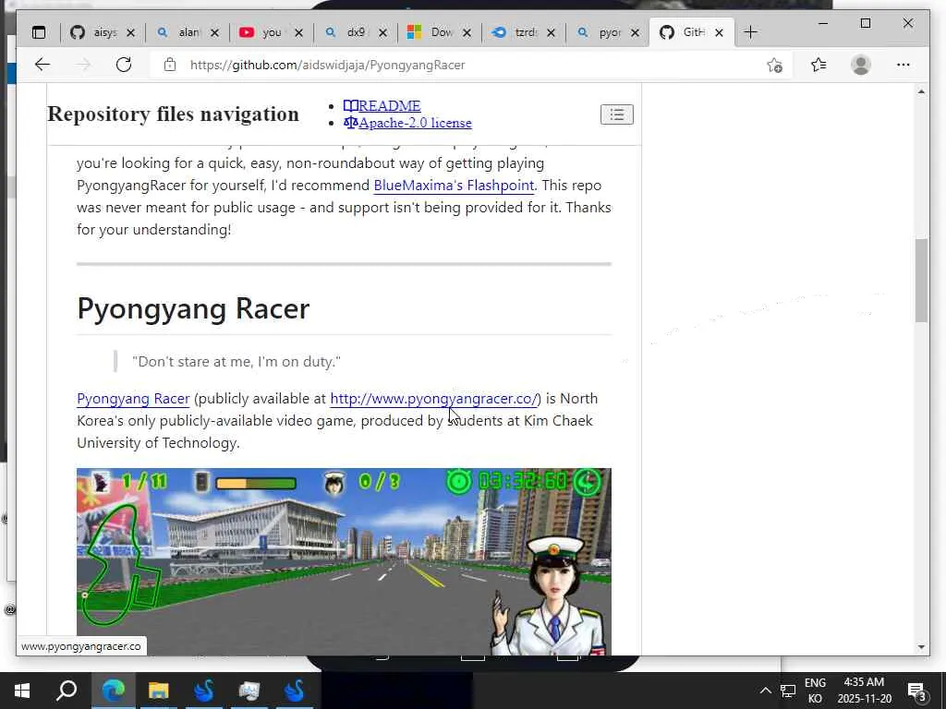Open the notification center
This screenshot has width=946, height=709.
(x=917, y=691)
